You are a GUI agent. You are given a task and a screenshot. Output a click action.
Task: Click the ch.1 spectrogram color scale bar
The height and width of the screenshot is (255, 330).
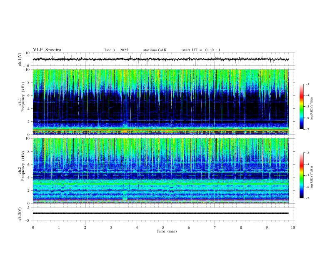coord(301,107)
